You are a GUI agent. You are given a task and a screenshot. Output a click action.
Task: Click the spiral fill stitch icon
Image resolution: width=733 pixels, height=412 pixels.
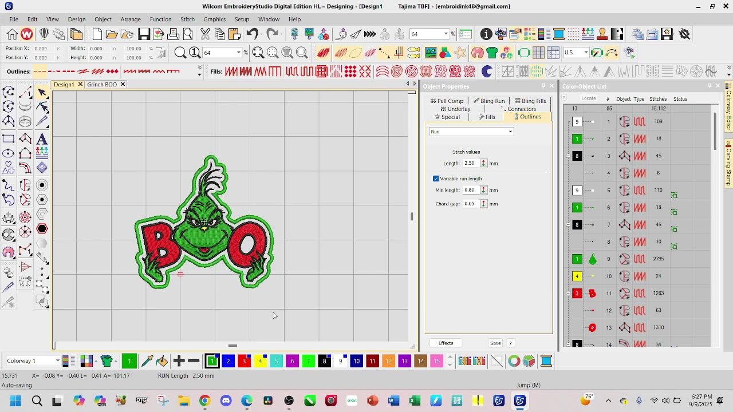click(x=397, y=72)
